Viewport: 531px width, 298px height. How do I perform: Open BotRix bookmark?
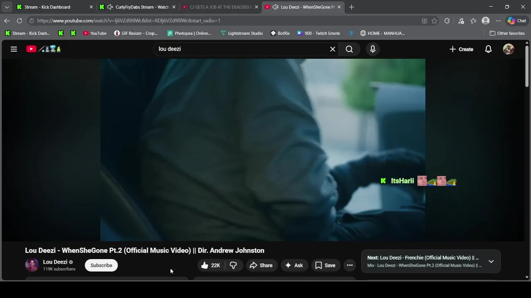[x=280, y=33]
